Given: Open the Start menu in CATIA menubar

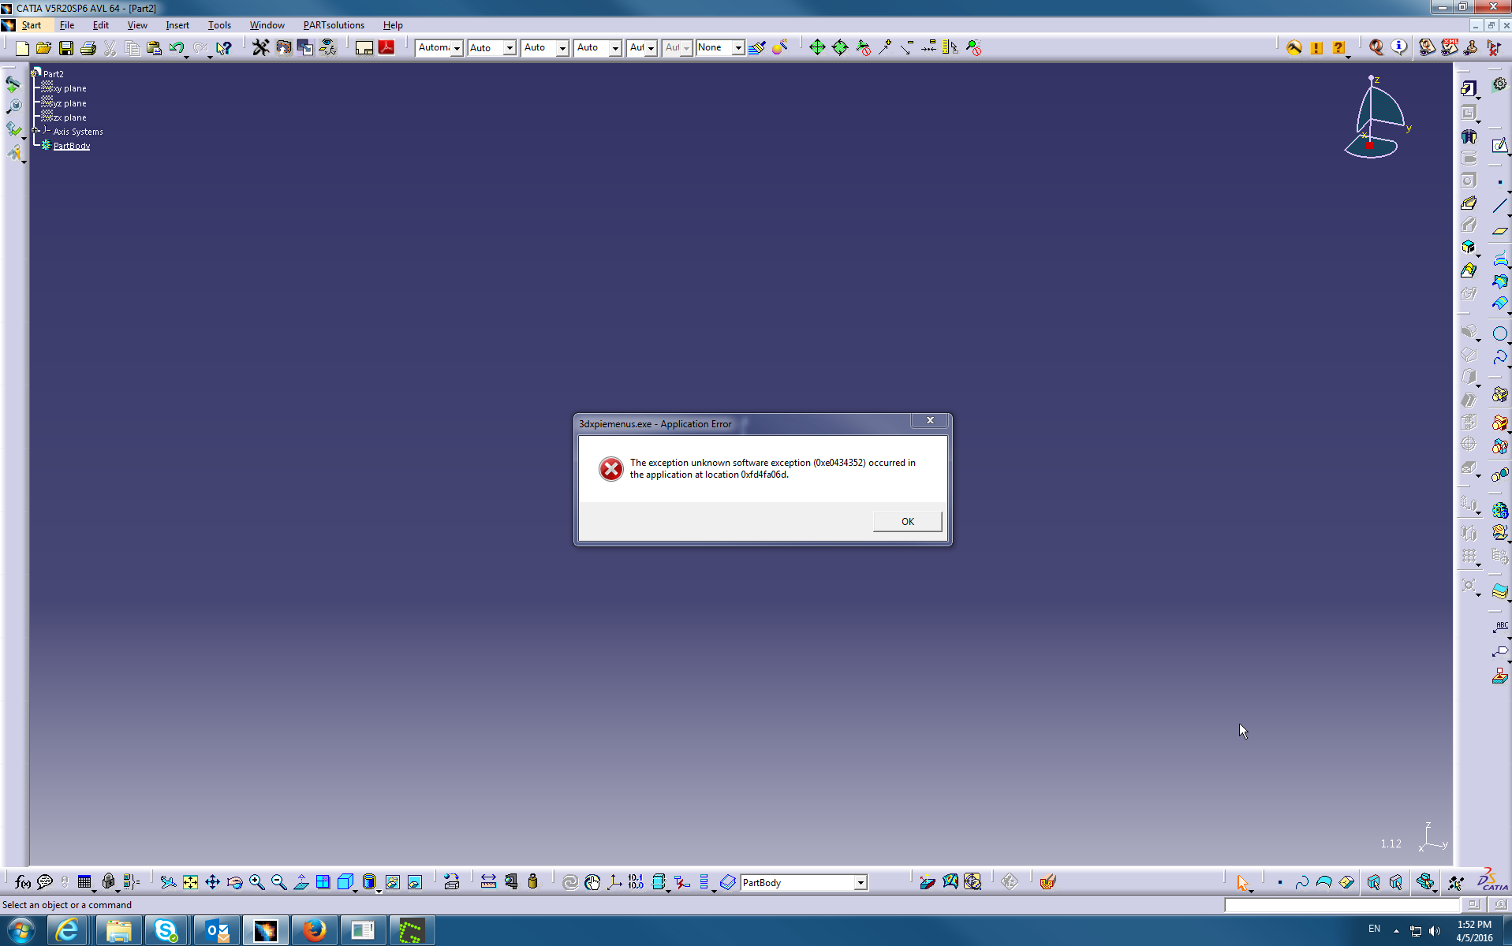Looking at the screenshot, I should (x=32, y=25).
